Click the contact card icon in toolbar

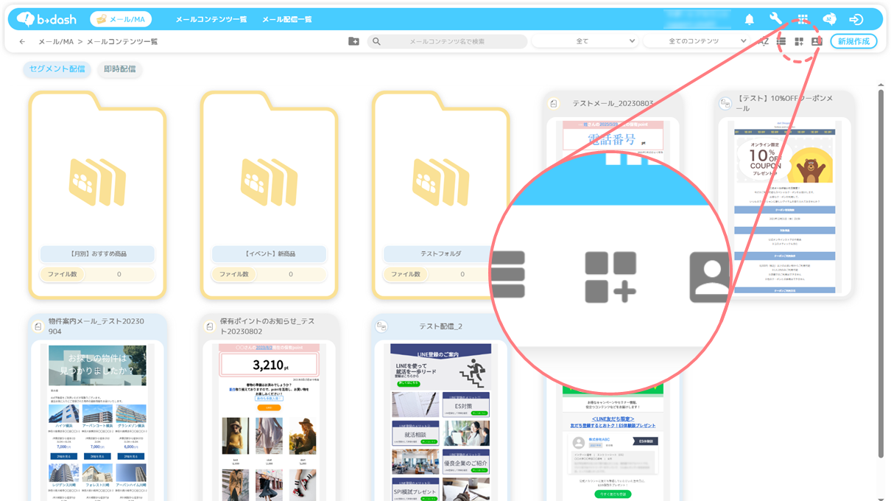[817, 41]
